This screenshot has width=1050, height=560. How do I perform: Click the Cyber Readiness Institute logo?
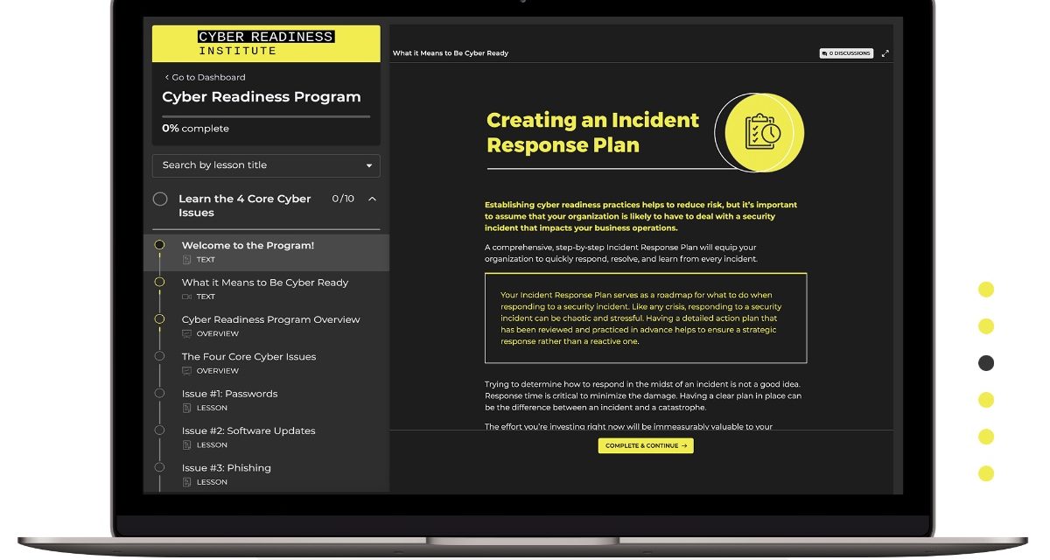tap(266, 44)
